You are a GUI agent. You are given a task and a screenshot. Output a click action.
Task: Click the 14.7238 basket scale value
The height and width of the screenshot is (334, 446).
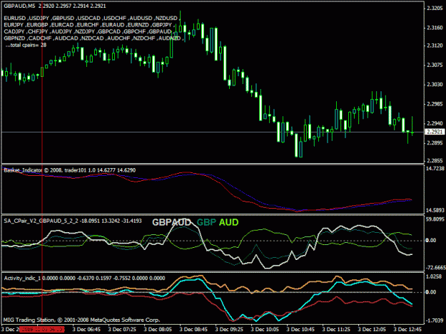coord(435,168)
